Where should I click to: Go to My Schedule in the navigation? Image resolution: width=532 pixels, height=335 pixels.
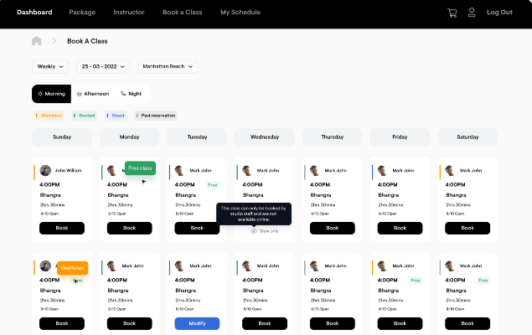click(240, 13)
